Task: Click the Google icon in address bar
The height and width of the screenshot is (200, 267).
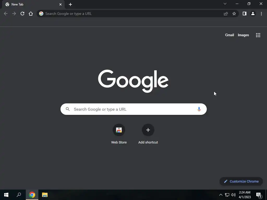Action: click(41, 14)
